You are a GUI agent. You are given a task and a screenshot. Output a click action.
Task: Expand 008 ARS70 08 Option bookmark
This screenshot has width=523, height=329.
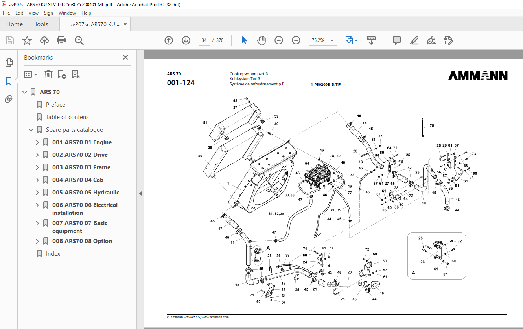click(x=38, y=241)
